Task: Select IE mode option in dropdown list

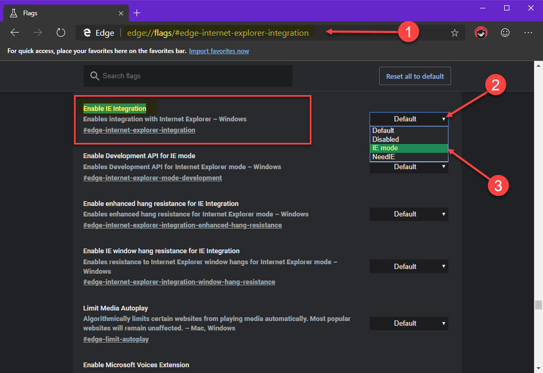Action: coord(409,148)
